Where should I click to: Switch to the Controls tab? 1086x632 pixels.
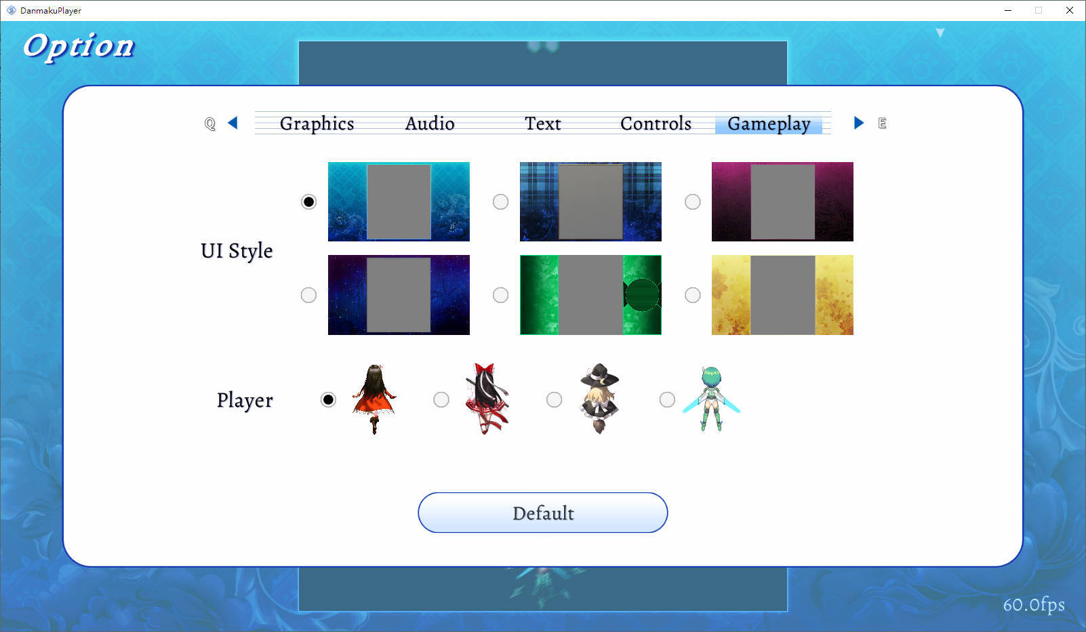(656, 123)
